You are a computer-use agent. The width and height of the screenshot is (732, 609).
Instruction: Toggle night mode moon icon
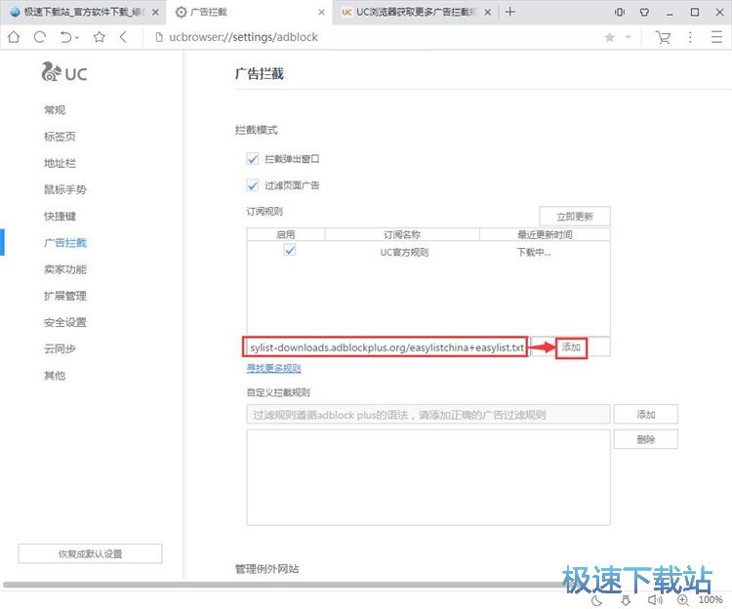596,600
